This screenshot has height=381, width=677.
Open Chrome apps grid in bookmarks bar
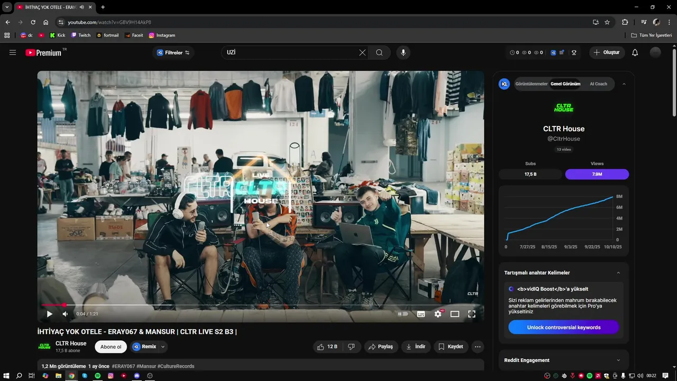click(7, 35)
